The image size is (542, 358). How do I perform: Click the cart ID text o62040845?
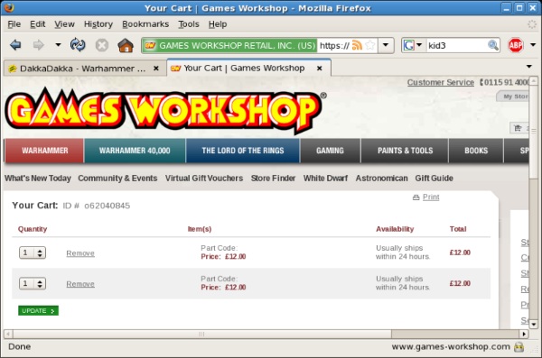click(107, 206)
